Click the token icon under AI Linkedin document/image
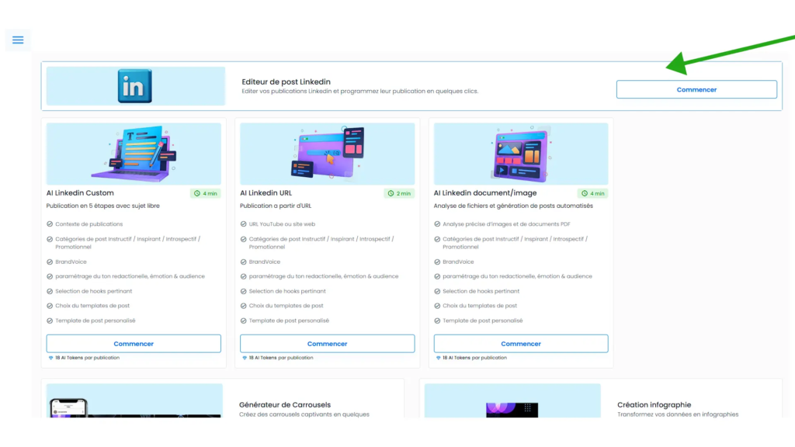This screenshot has height=447, width=795. click(438, 358)
